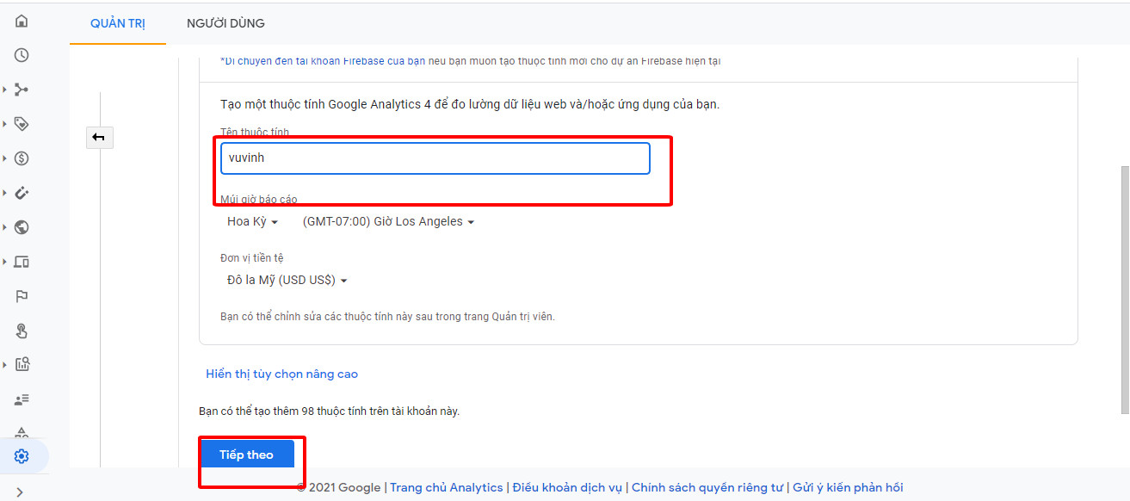Click the Tiếp theo button

point(246,455)
